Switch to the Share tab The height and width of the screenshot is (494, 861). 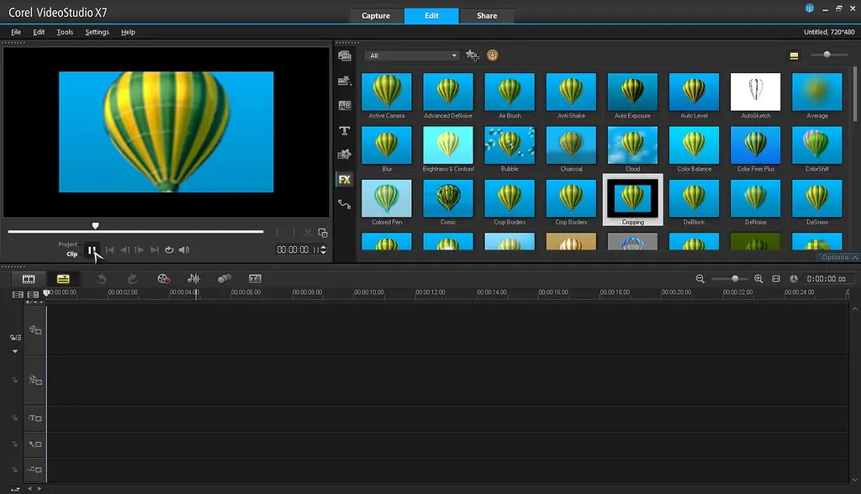tap(487, 16)
